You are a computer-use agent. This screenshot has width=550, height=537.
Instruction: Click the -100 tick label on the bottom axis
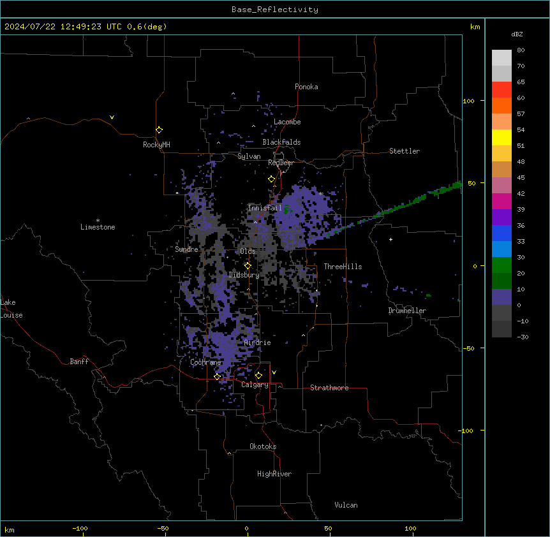pos(80,529)
